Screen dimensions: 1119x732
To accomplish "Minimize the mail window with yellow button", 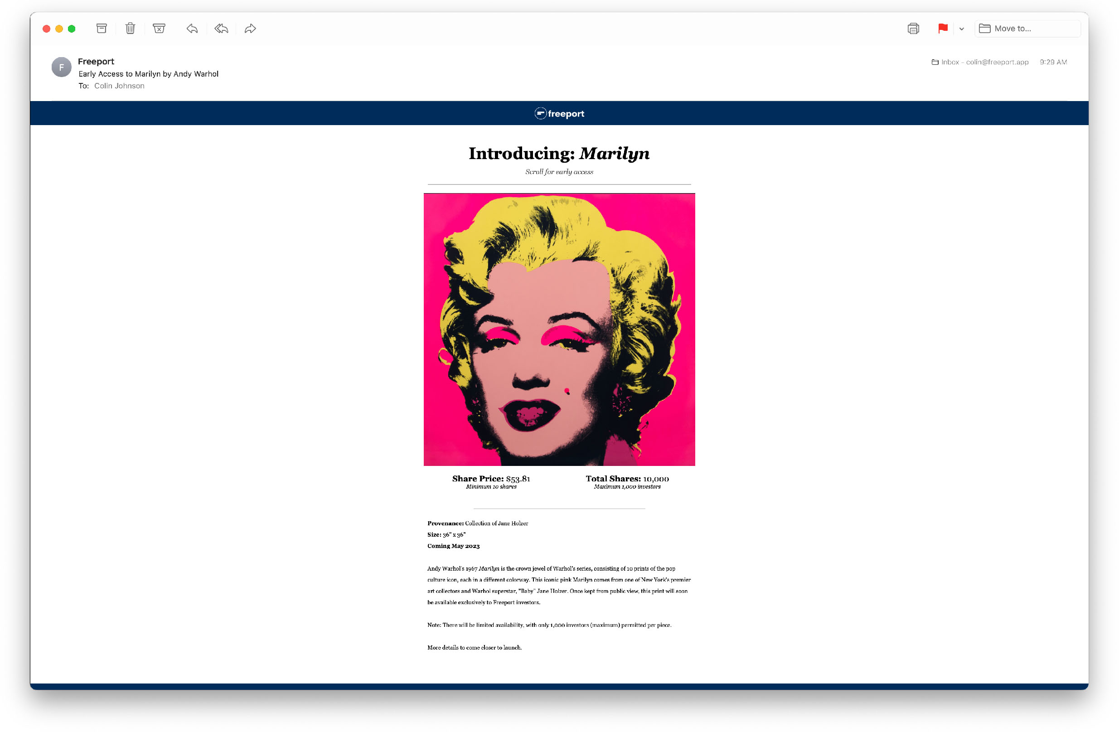I will (59, 29).
